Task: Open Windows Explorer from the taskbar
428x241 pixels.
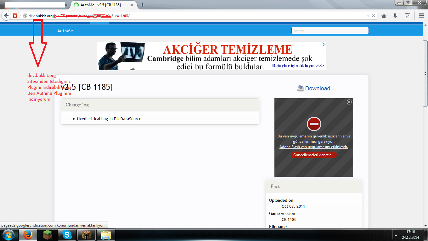Action: [x=106, y=235]
